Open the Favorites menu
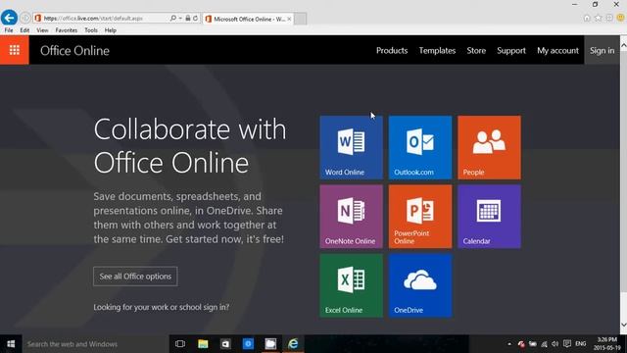627x353 pixels. [67, 30]
